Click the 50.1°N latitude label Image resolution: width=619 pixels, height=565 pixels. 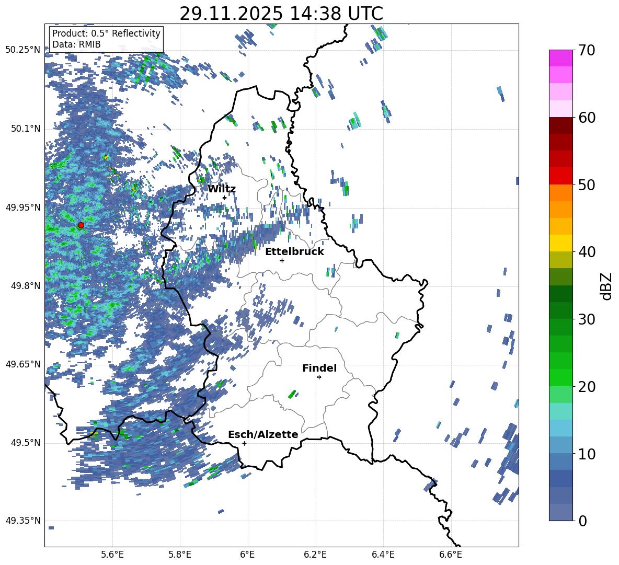[x=26, y=129]
